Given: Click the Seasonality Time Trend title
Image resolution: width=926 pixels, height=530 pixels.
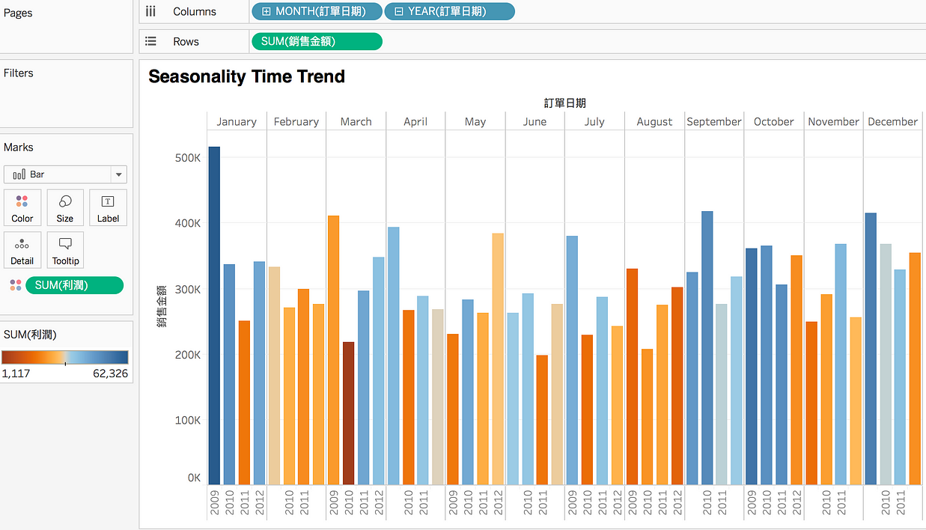Looking at the screenshot, I should (x=246, y=76).
